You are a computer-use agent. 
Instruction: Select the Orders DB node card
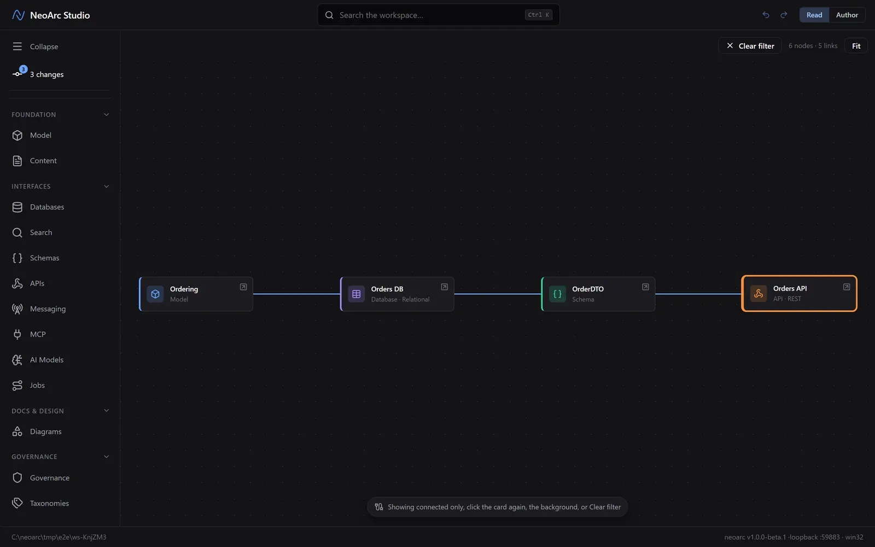click(x=397, y=294)
